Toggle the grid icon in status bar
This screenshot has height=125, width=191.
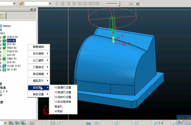32,123
